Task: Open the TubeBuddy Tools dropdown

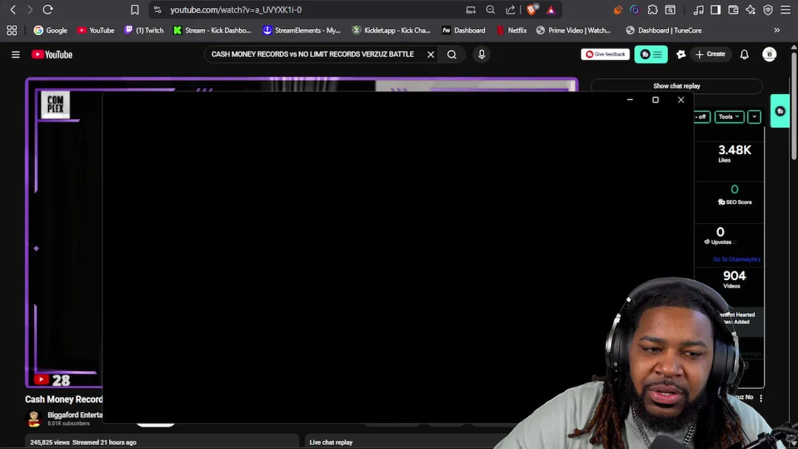Action: pos(729,117)
